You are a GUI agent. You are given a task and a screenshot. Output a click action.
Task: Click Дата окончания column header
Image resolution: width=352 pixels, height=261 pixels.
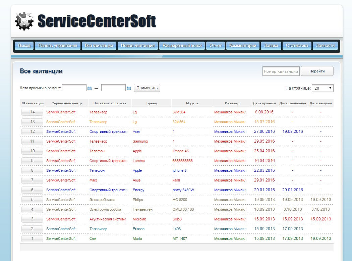(293, 103)
